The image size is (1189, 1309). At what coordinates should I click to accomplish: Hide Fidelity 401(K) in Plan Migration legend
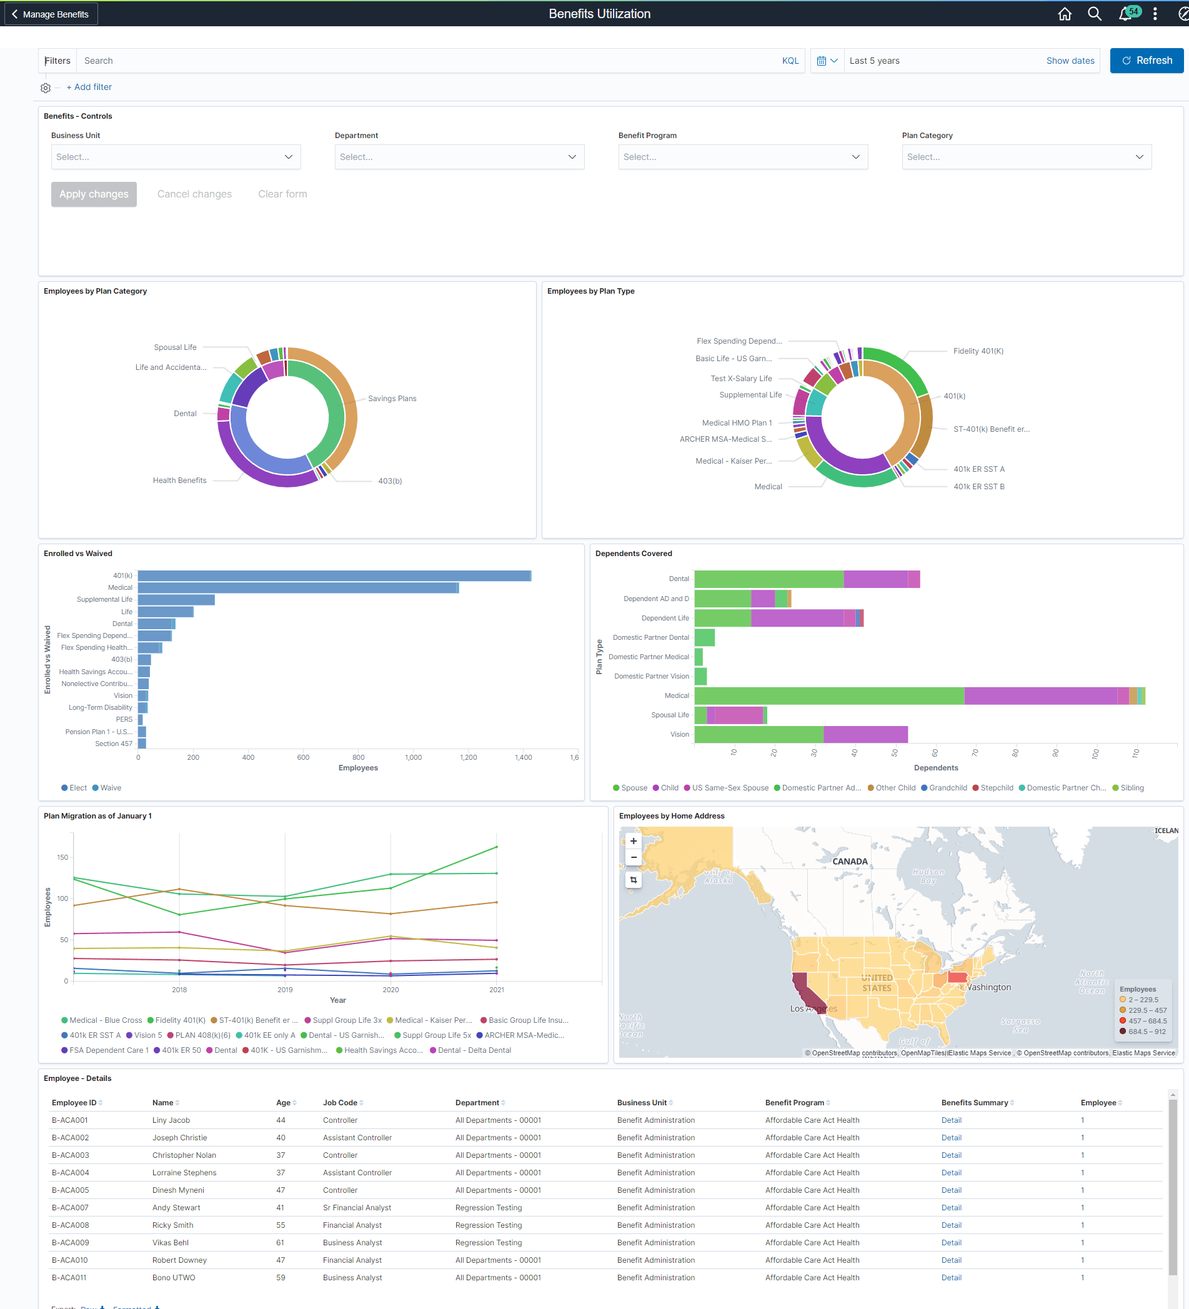click(x=177, y=1020)
